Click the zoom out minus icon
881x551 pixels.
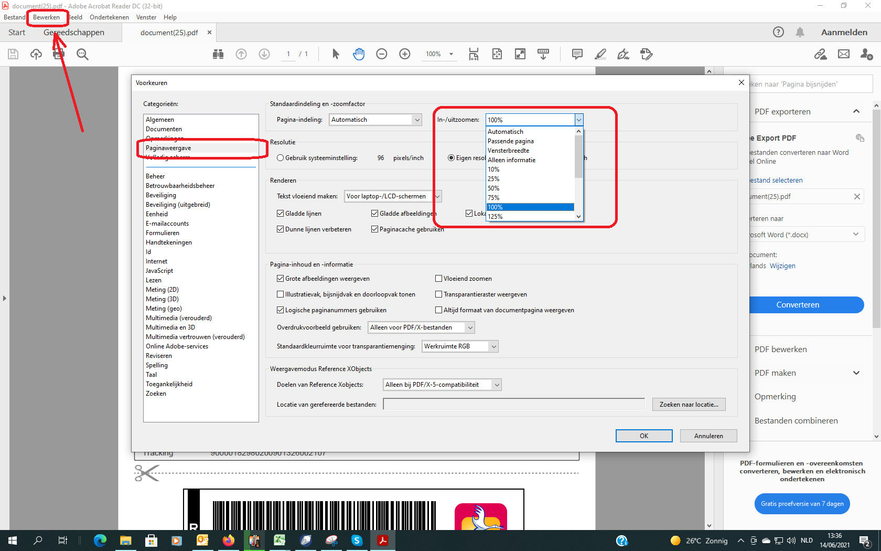[x=382, y=54]
